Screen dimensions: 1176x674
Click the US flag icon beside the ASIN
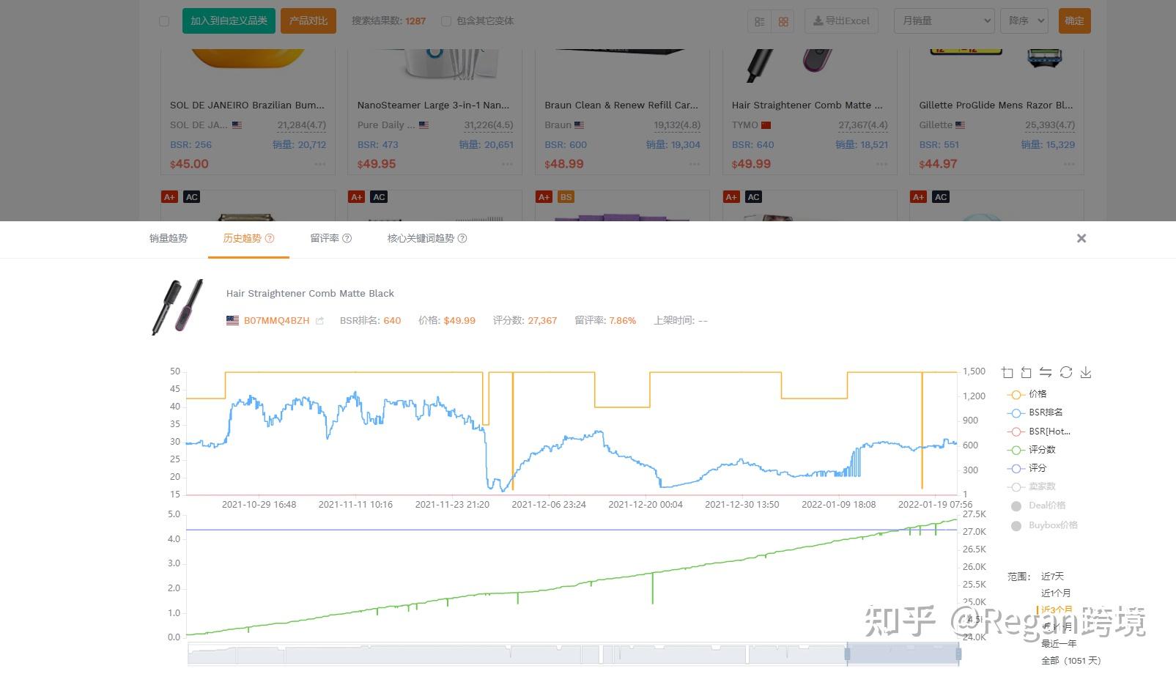[232, 321]
